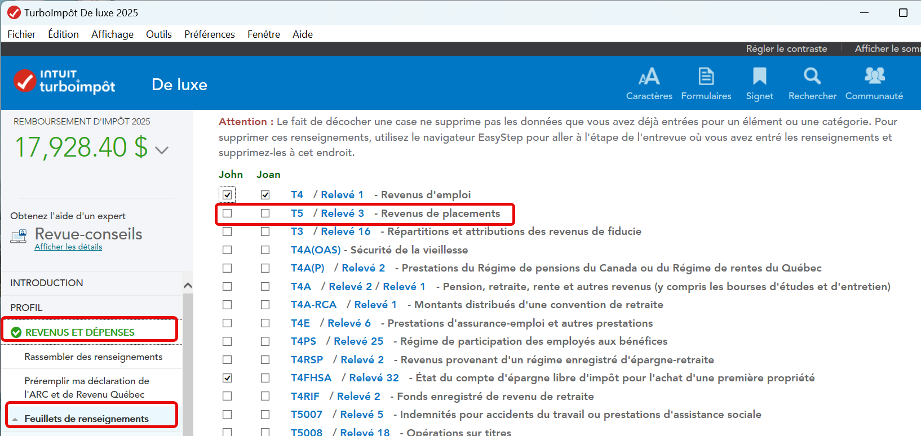Go to the Profil section
The width and height of the screenshot is (921, 436).
click(26, 308)
